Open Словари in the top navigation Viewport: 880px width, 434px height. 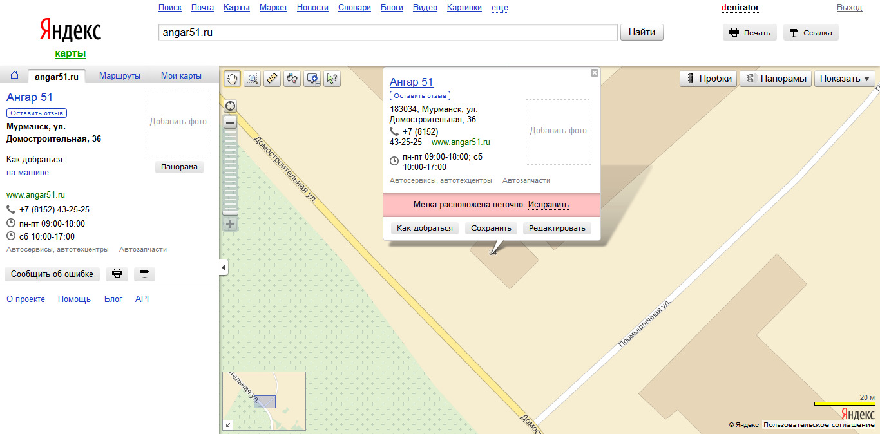pos(354,8)
